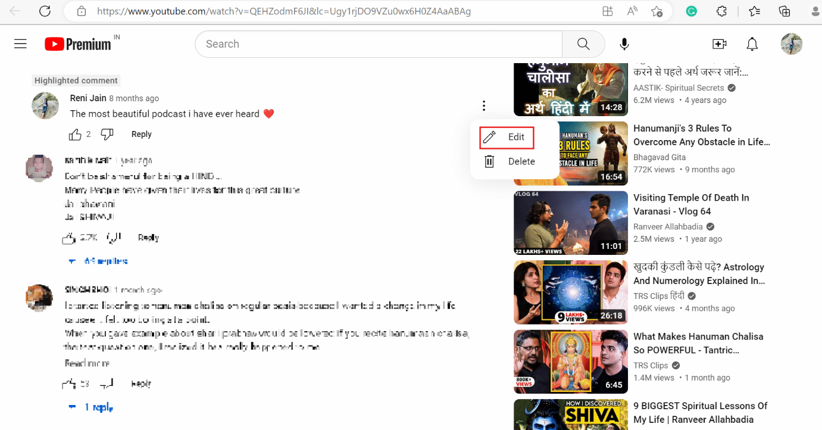The height and width of the screenshot is (430, 822).
Task: Open the Ranveer Allahbadia channel link
Action: point(668,226)
